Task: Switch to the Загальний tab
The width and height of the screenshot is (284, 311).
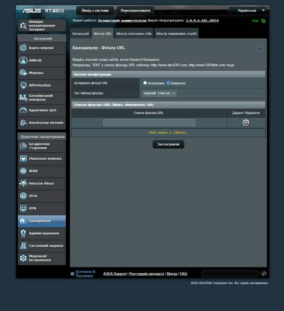Action: click(80, 34)
